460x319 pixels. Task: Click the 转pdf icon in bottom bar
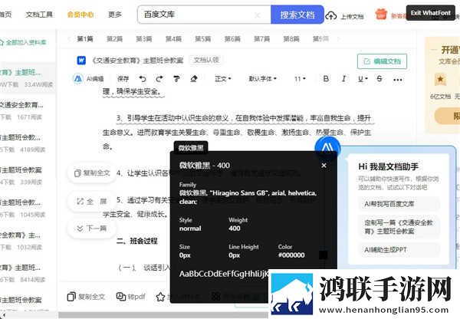point(121,297)
